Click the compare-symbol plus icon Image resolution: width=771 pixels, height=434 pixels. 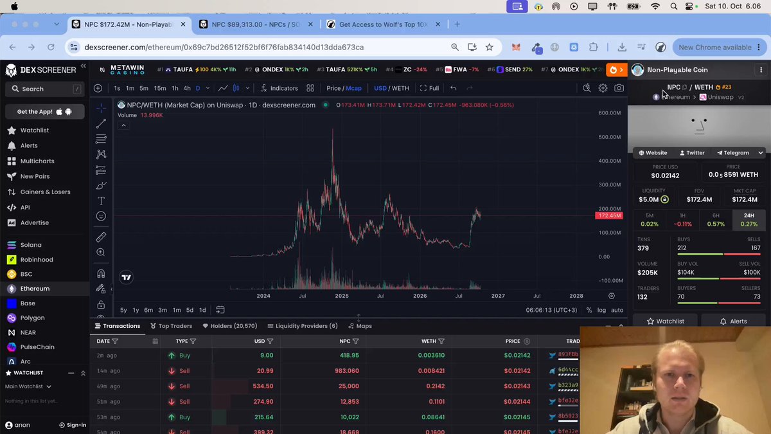click(x=98, y=88)
